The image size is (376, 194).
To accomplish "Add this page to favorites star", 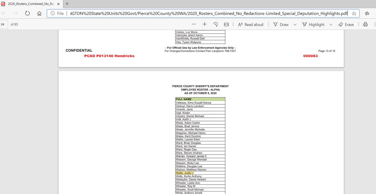I will pos(354,13).
